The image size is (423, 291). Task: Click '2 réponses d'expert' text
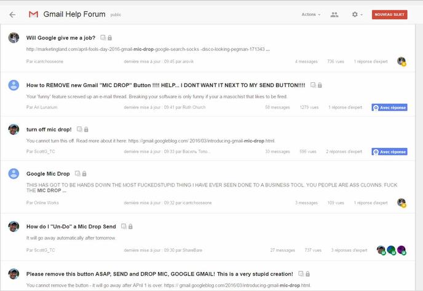(344, 152)
